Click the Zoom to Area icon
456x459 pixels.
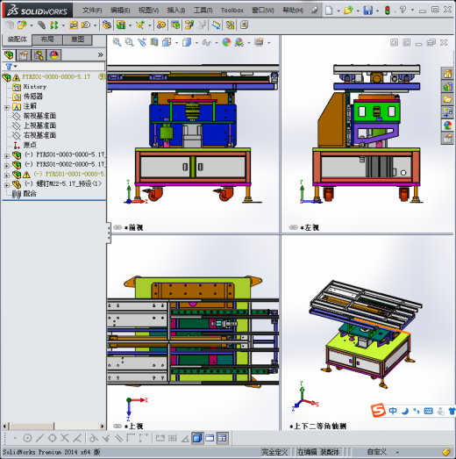[x=129, y=42]
